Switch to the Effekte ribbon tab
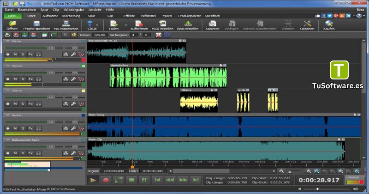Viewport: 369px width, 194px height. point(129,16)
